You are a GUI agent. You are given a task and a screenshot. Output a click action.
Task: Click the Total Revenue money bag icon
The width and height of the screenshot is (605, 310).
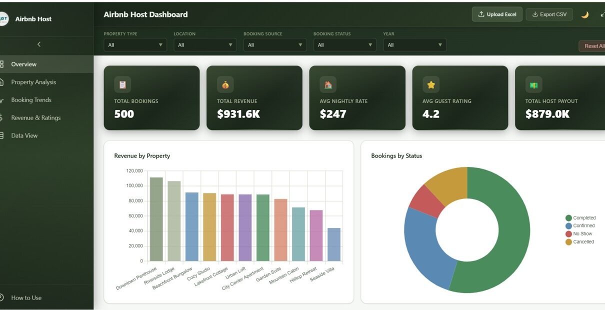click(225, 84)
